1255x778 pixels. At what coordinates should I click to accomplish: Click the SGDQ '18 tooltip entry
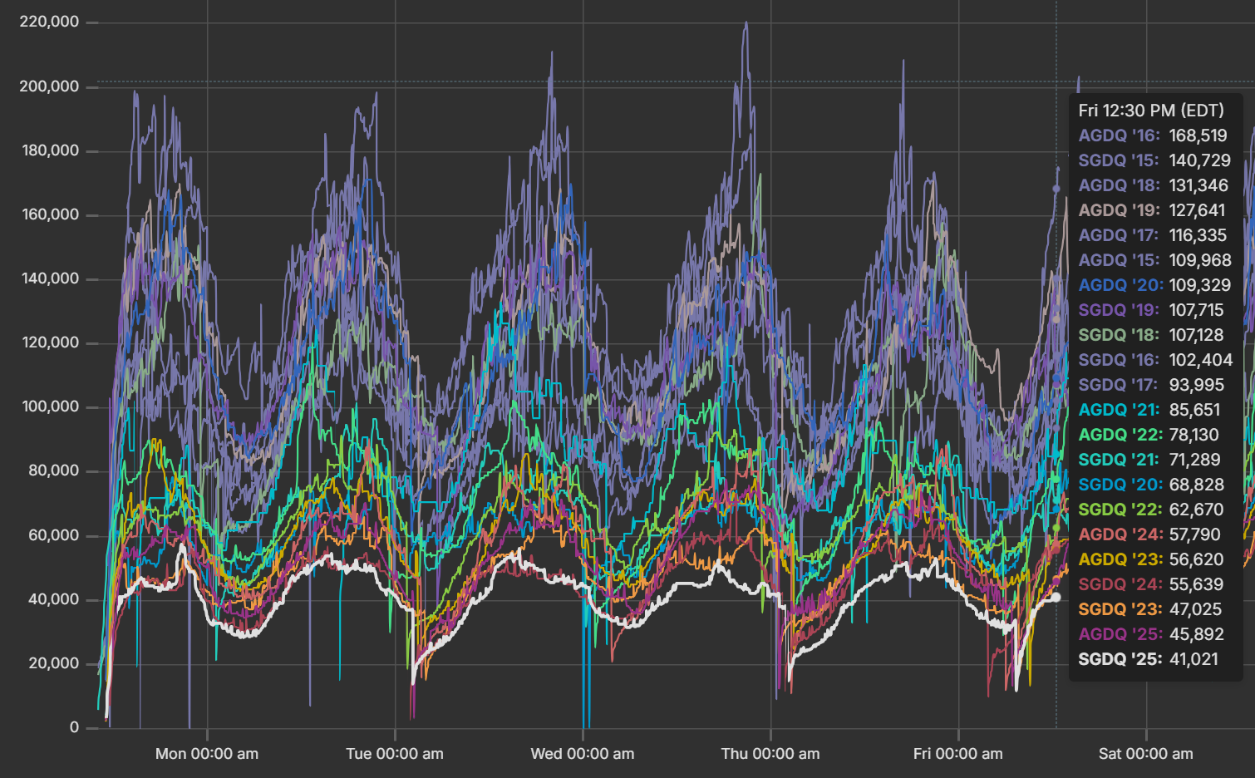click(x=1151, y=335)
